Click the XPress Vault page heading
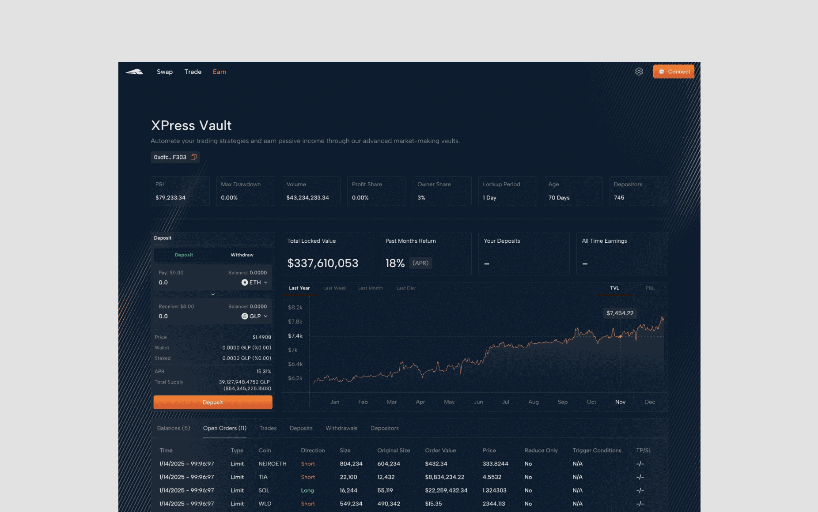This screenshot has width=818, height=512. 191,125
